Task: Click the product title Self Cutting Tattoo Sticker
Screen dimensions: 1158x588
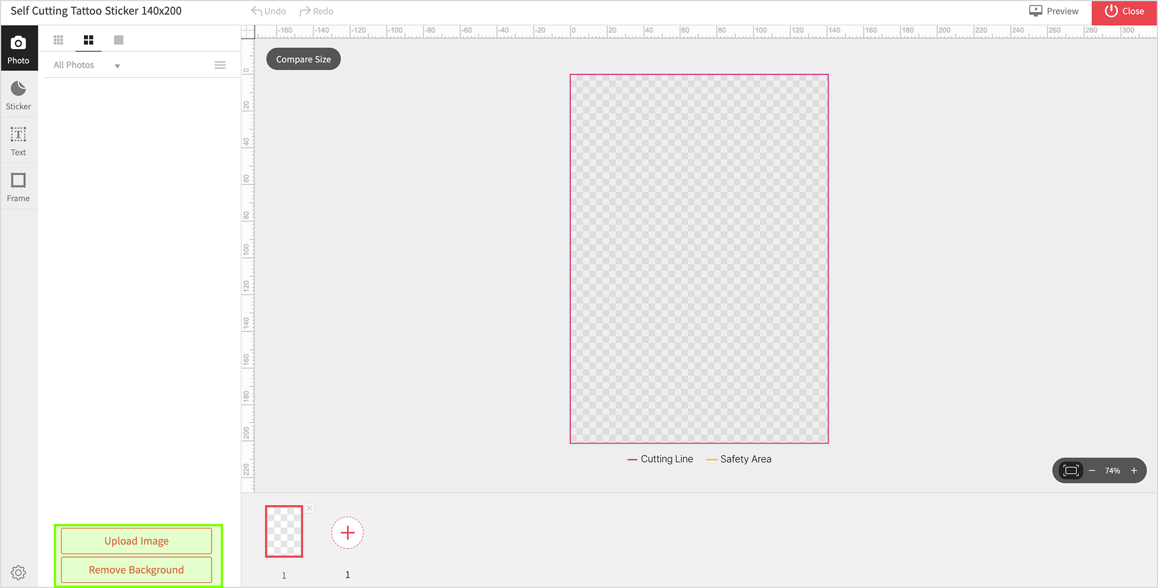Action: click(x=96, y=11)
